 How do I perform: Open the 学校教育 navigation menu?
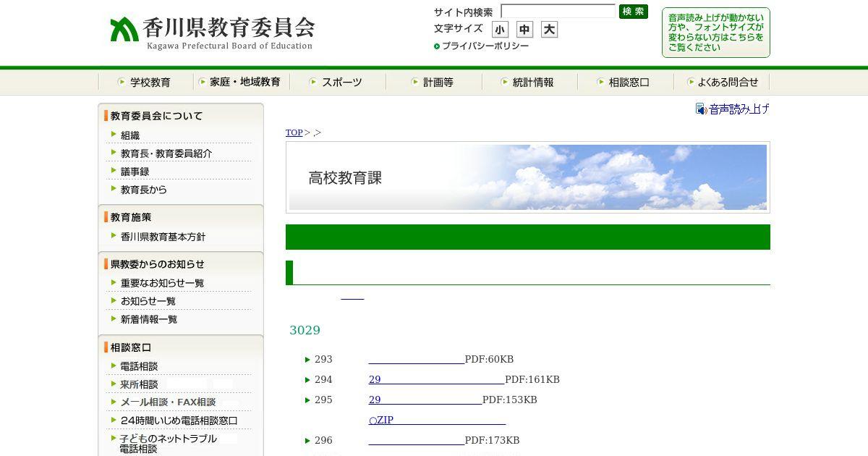pyautogui.click(x=145, y=83)
